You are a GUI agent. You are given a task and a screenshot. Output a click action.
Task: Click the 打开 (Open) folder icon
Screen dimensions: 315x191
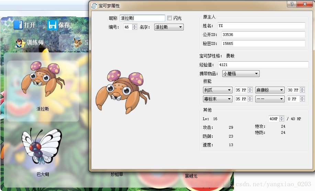pos(18,25)
